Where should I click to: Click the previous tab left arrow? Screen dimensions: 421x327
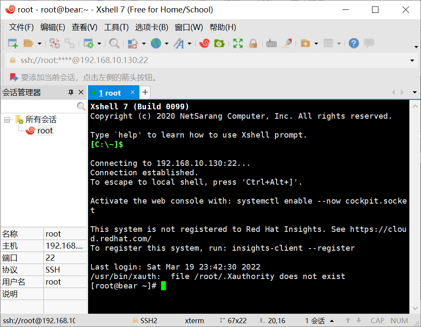[x=394, y=93]
